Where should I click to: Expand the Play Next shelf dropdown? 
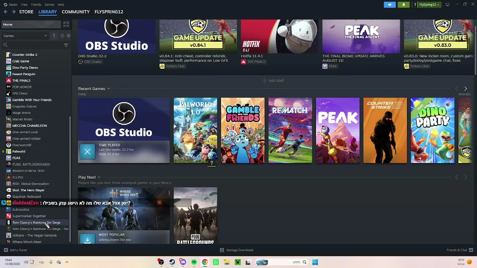[99, 178]
